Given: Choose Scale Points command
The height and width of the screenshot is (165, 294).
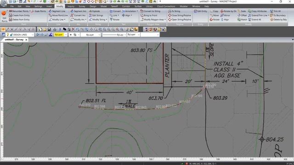Looking at the screenshot, I should [x=39, y=11].
